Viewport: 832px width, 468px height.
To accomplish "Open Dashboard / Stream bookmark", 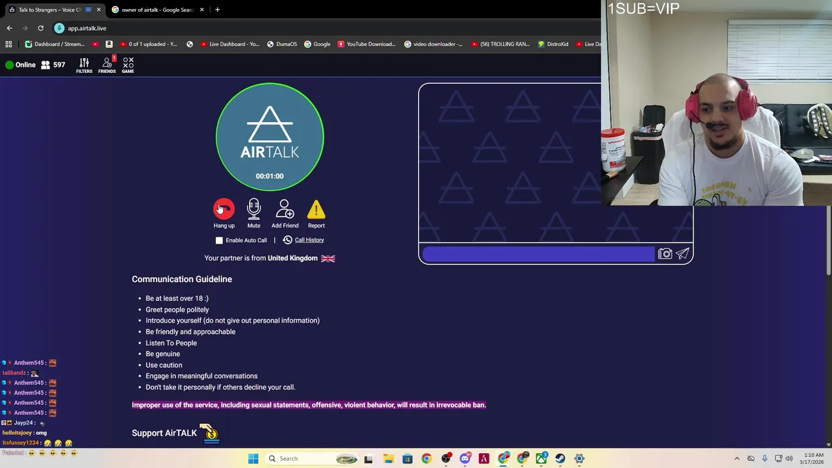I will 55,44.
